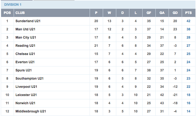The width and height of the screenshot is (196, 116).
Task: Click Reading U21 club name
Action: [25, 46]
